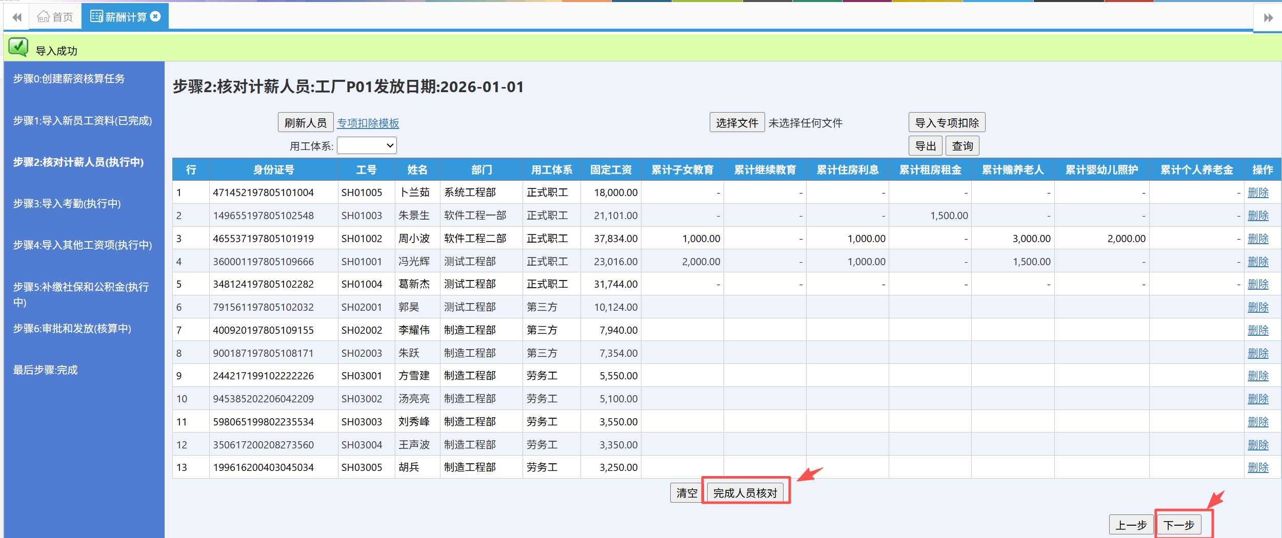The width and height of the screenshot is (1282, 538).
Task: Click the home icon on 首页 tab
Action: [x=44, y=17]
